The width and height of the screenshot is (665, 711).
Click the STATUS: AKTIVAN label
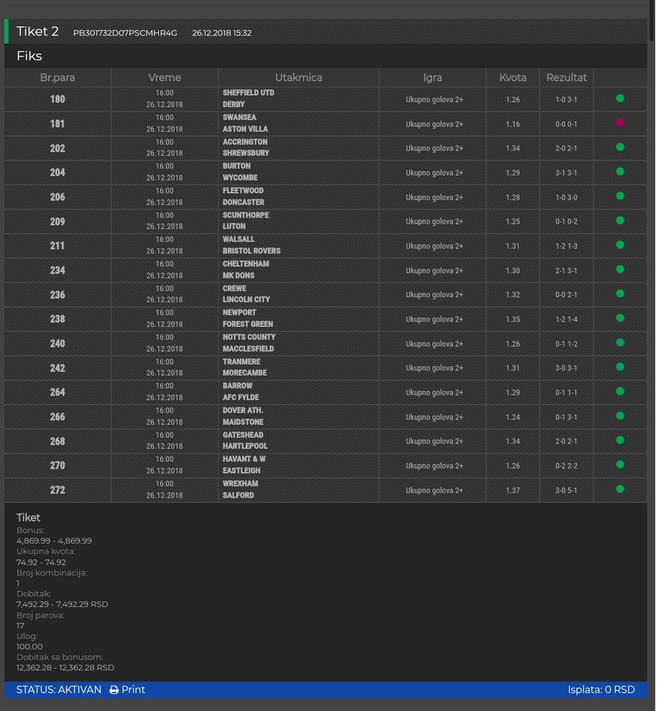pyautogui.click(x=58, y=689)
